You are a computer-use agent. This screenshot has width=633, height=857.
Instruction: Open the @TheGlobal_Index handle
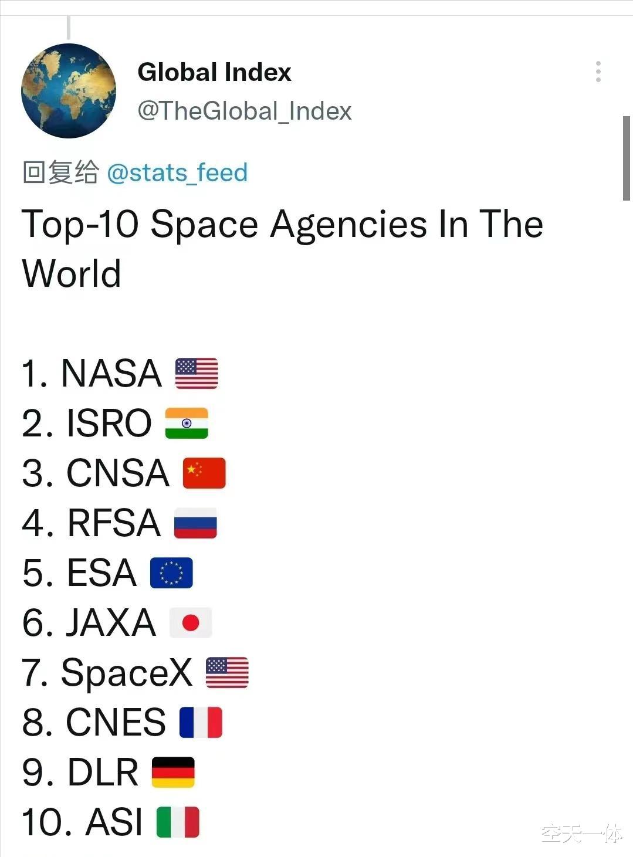tap(244, 111)
